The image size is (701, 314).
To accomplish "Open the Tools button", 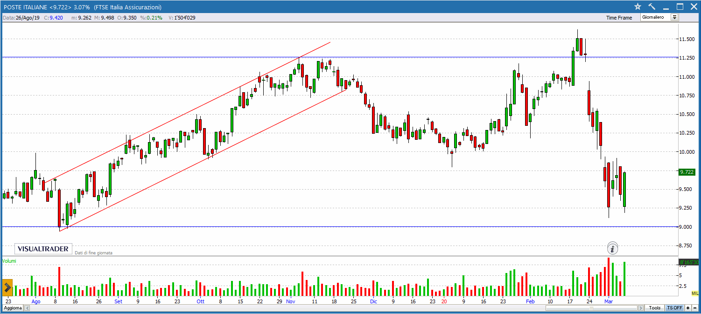I will pyautogui.click(x=655, y=308).
